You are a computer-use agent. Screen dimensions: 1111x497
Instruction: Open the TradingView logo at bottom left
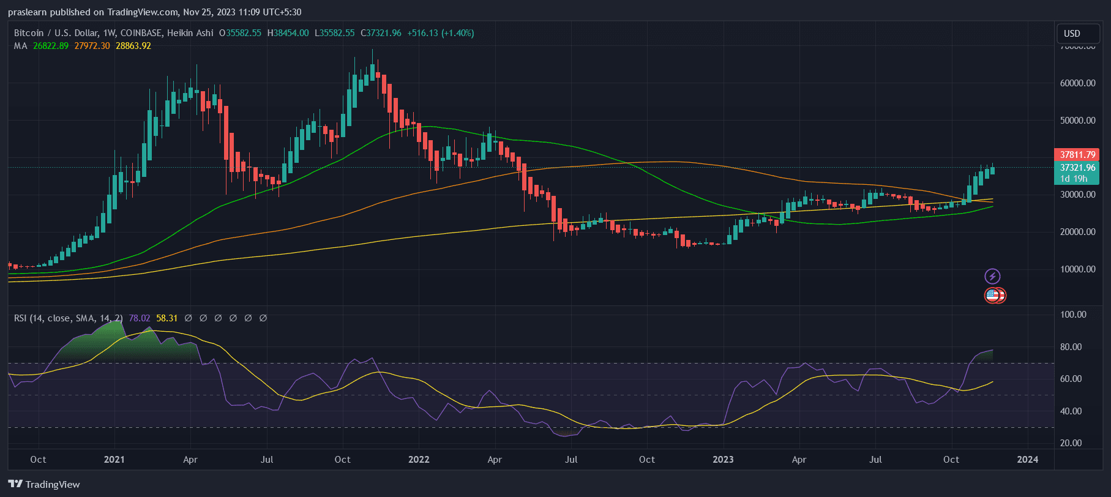[x=44, y=484]
